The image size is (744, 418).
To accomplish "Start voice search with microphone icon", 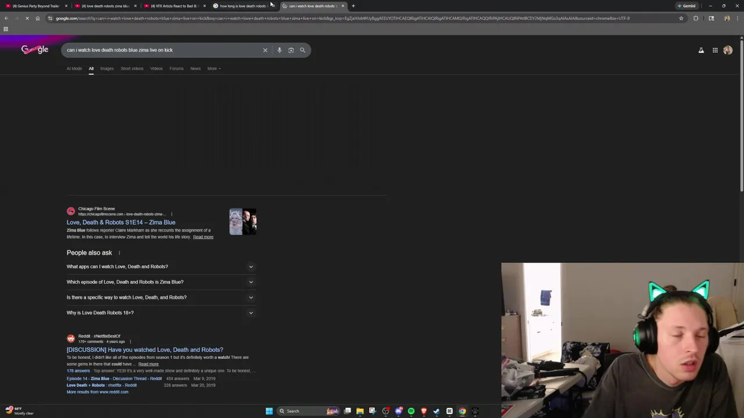I will click(x=280, y=50).
